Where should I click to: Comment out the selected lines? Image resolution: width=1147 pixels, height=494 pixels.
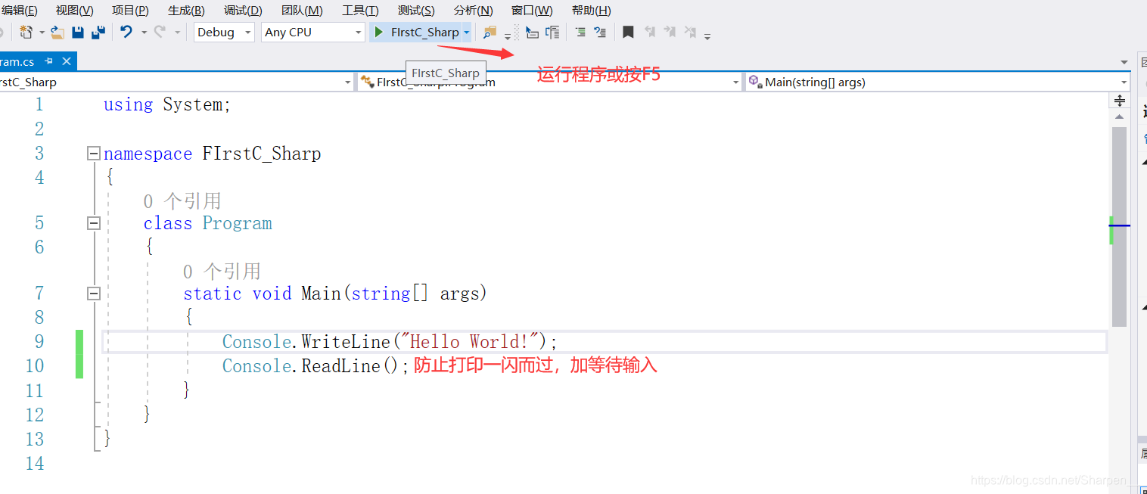(x=580, y=32)
